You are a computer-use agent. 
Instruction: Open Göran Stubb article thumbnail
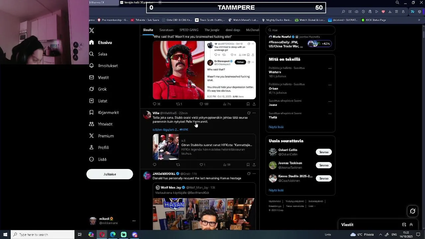[166, 147]
